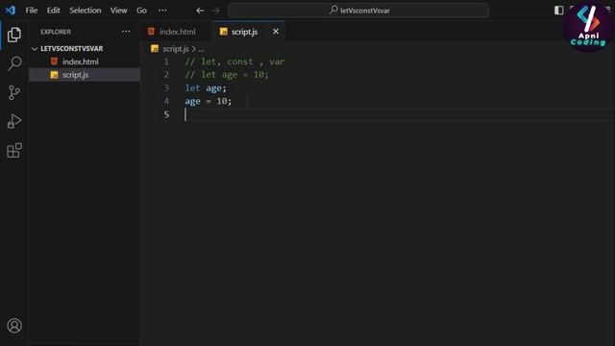
Task: Open the Run and Debug view
Action: [14, 121]
